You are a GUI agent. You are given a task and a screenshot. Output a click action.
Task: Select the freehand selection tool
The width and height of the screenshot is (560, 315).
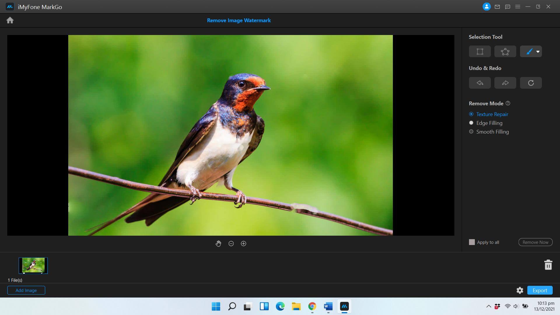point(505,51)
